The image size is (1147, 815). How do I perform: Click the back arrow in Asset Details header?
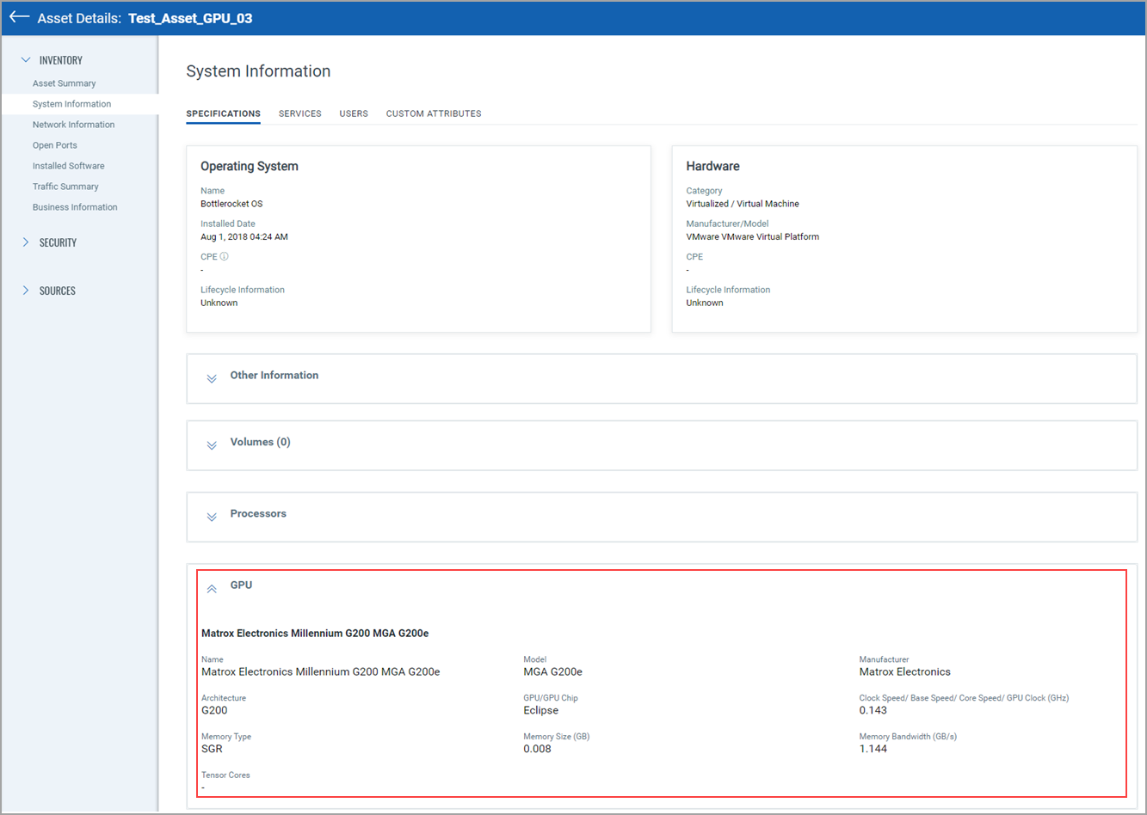(x=19, y=17)
